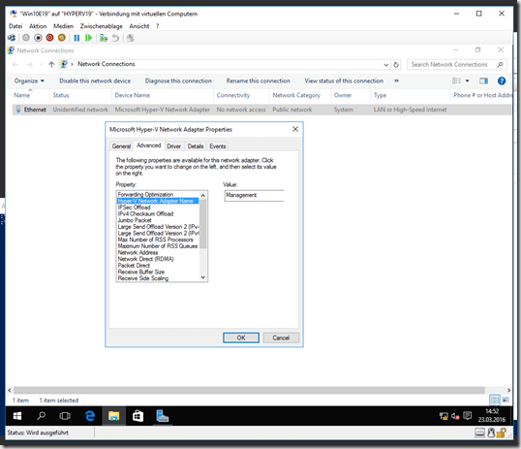This screenshot has height=449, width=521.
Task: Switch to details view icon at bottom right
Action: coord(495,400)
